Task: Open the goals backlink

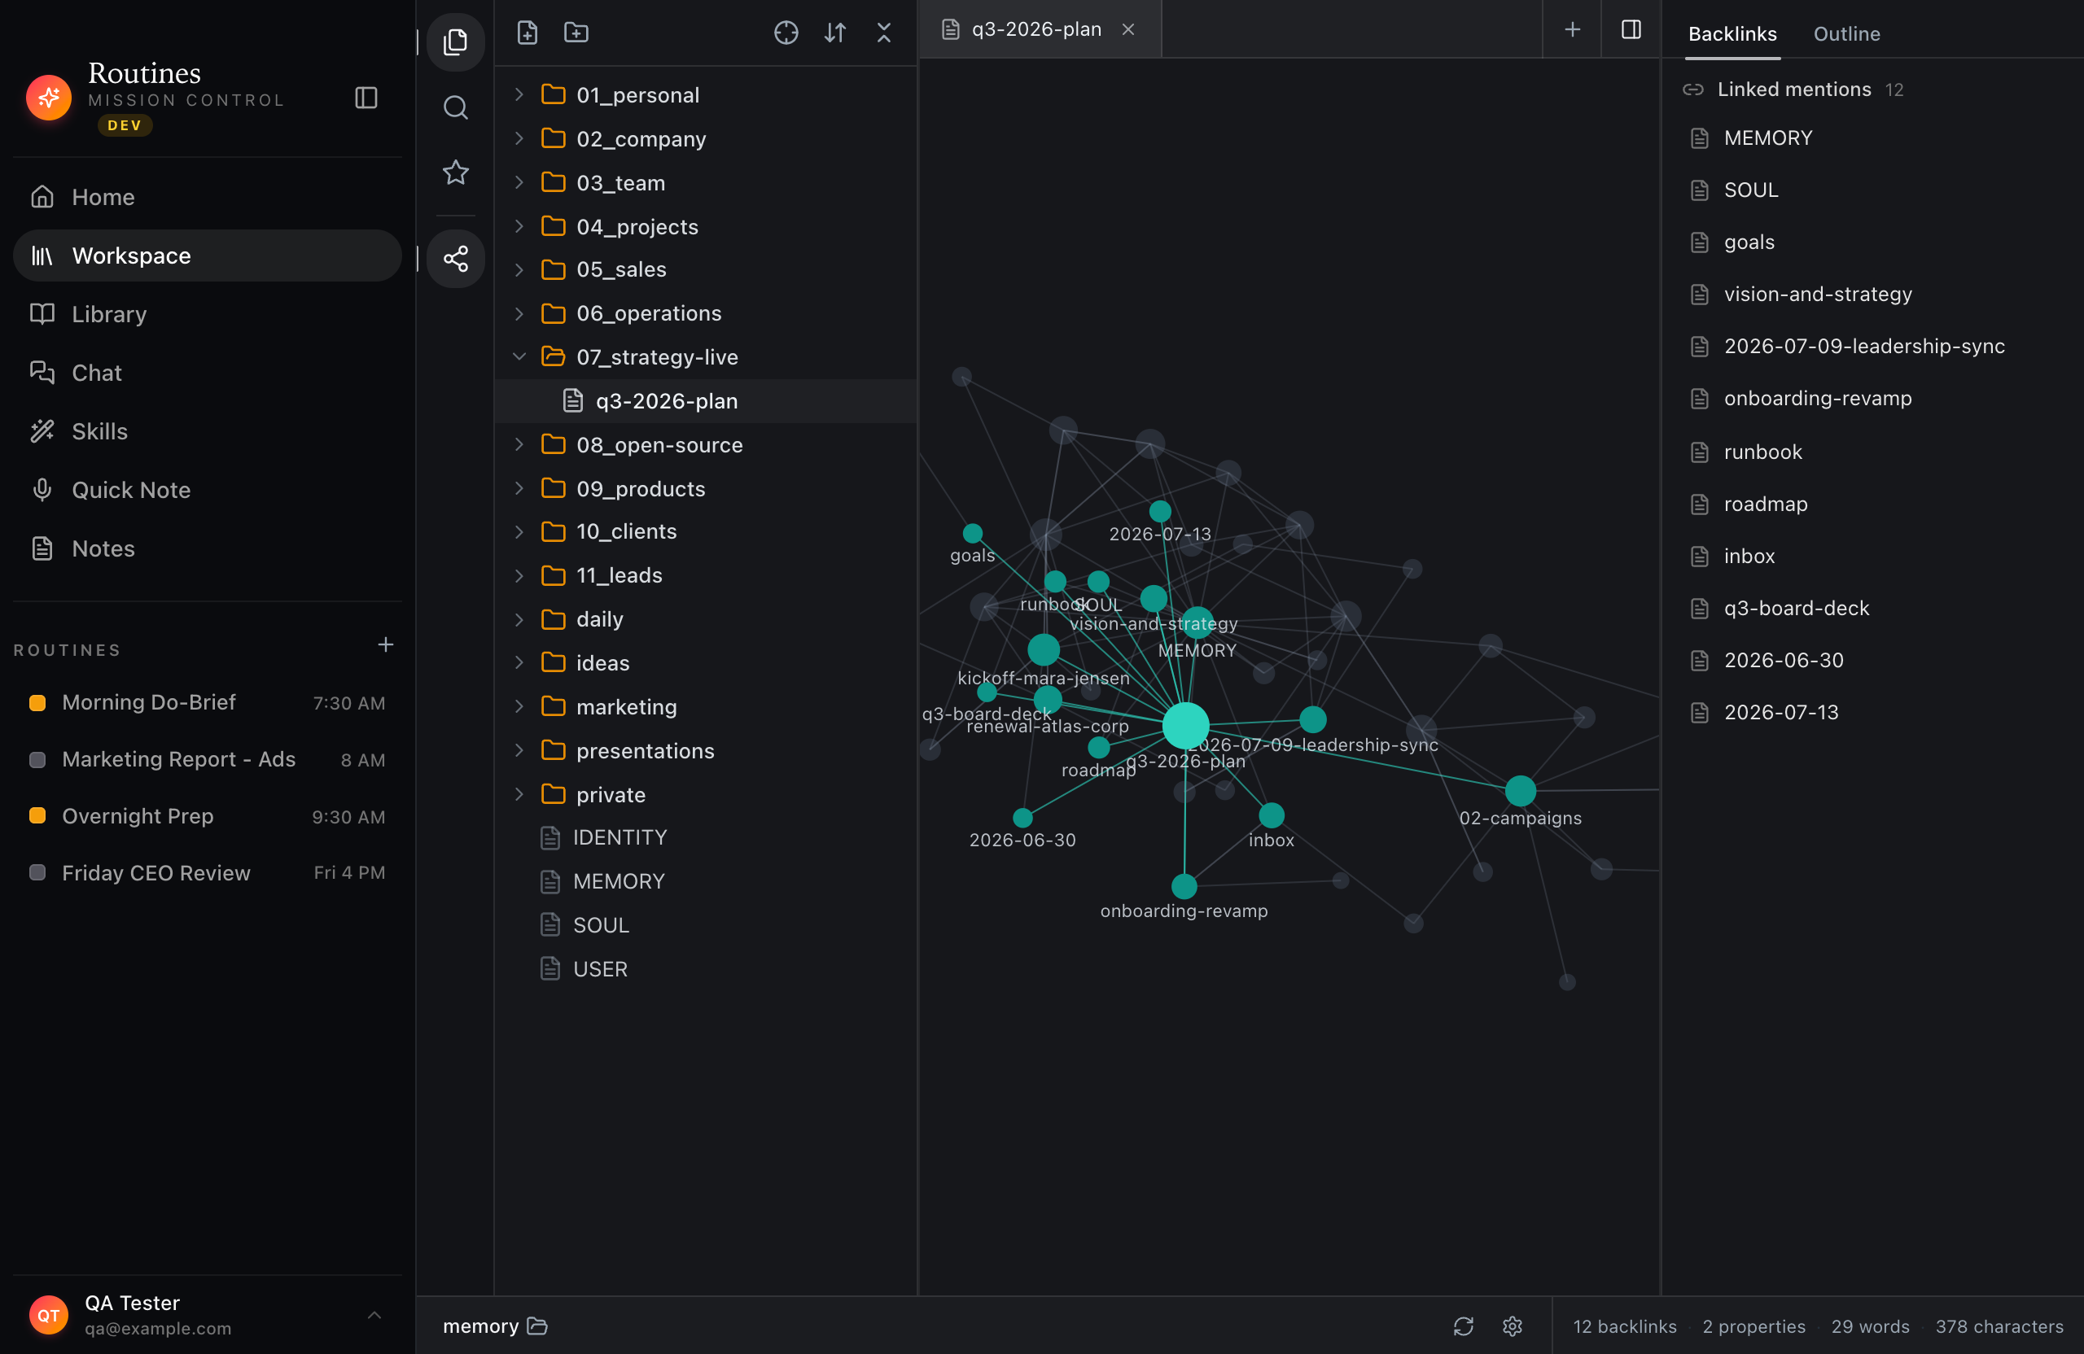Action: 1872,242
